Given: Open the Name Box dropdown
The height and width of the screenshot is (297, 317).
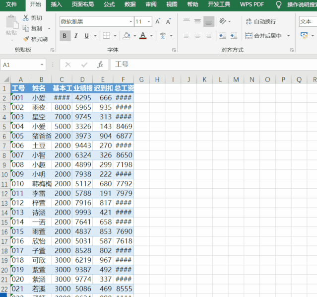Looking at the screenshot, I should 42,65.
